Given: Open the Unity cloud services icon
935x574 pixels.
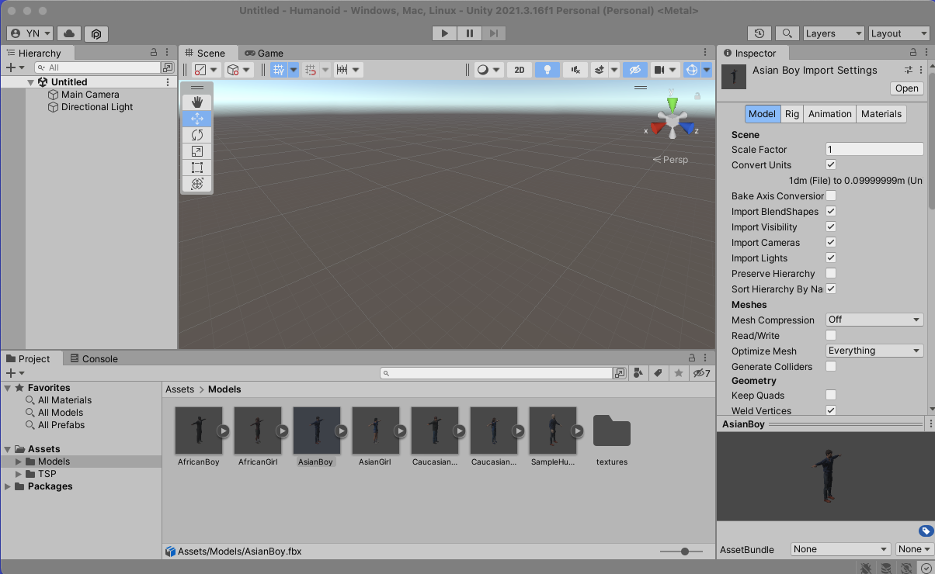Looking at the screenshot, I should pyautogui.click(x=69, y=33).
